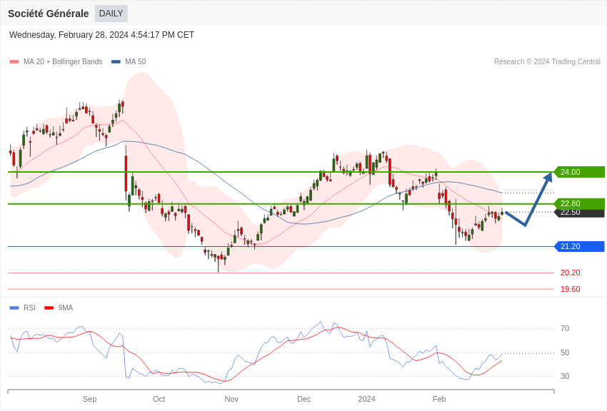Click the red 20.20 support label
Viewport: 607px width, 411px height.
(x=570, y=273)
